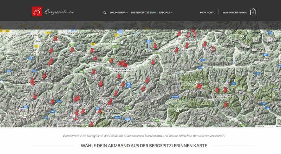This screenshot has width=281, height=154.
Task: Select the pin above Schermerspitze
Action: tap(100, 111)
